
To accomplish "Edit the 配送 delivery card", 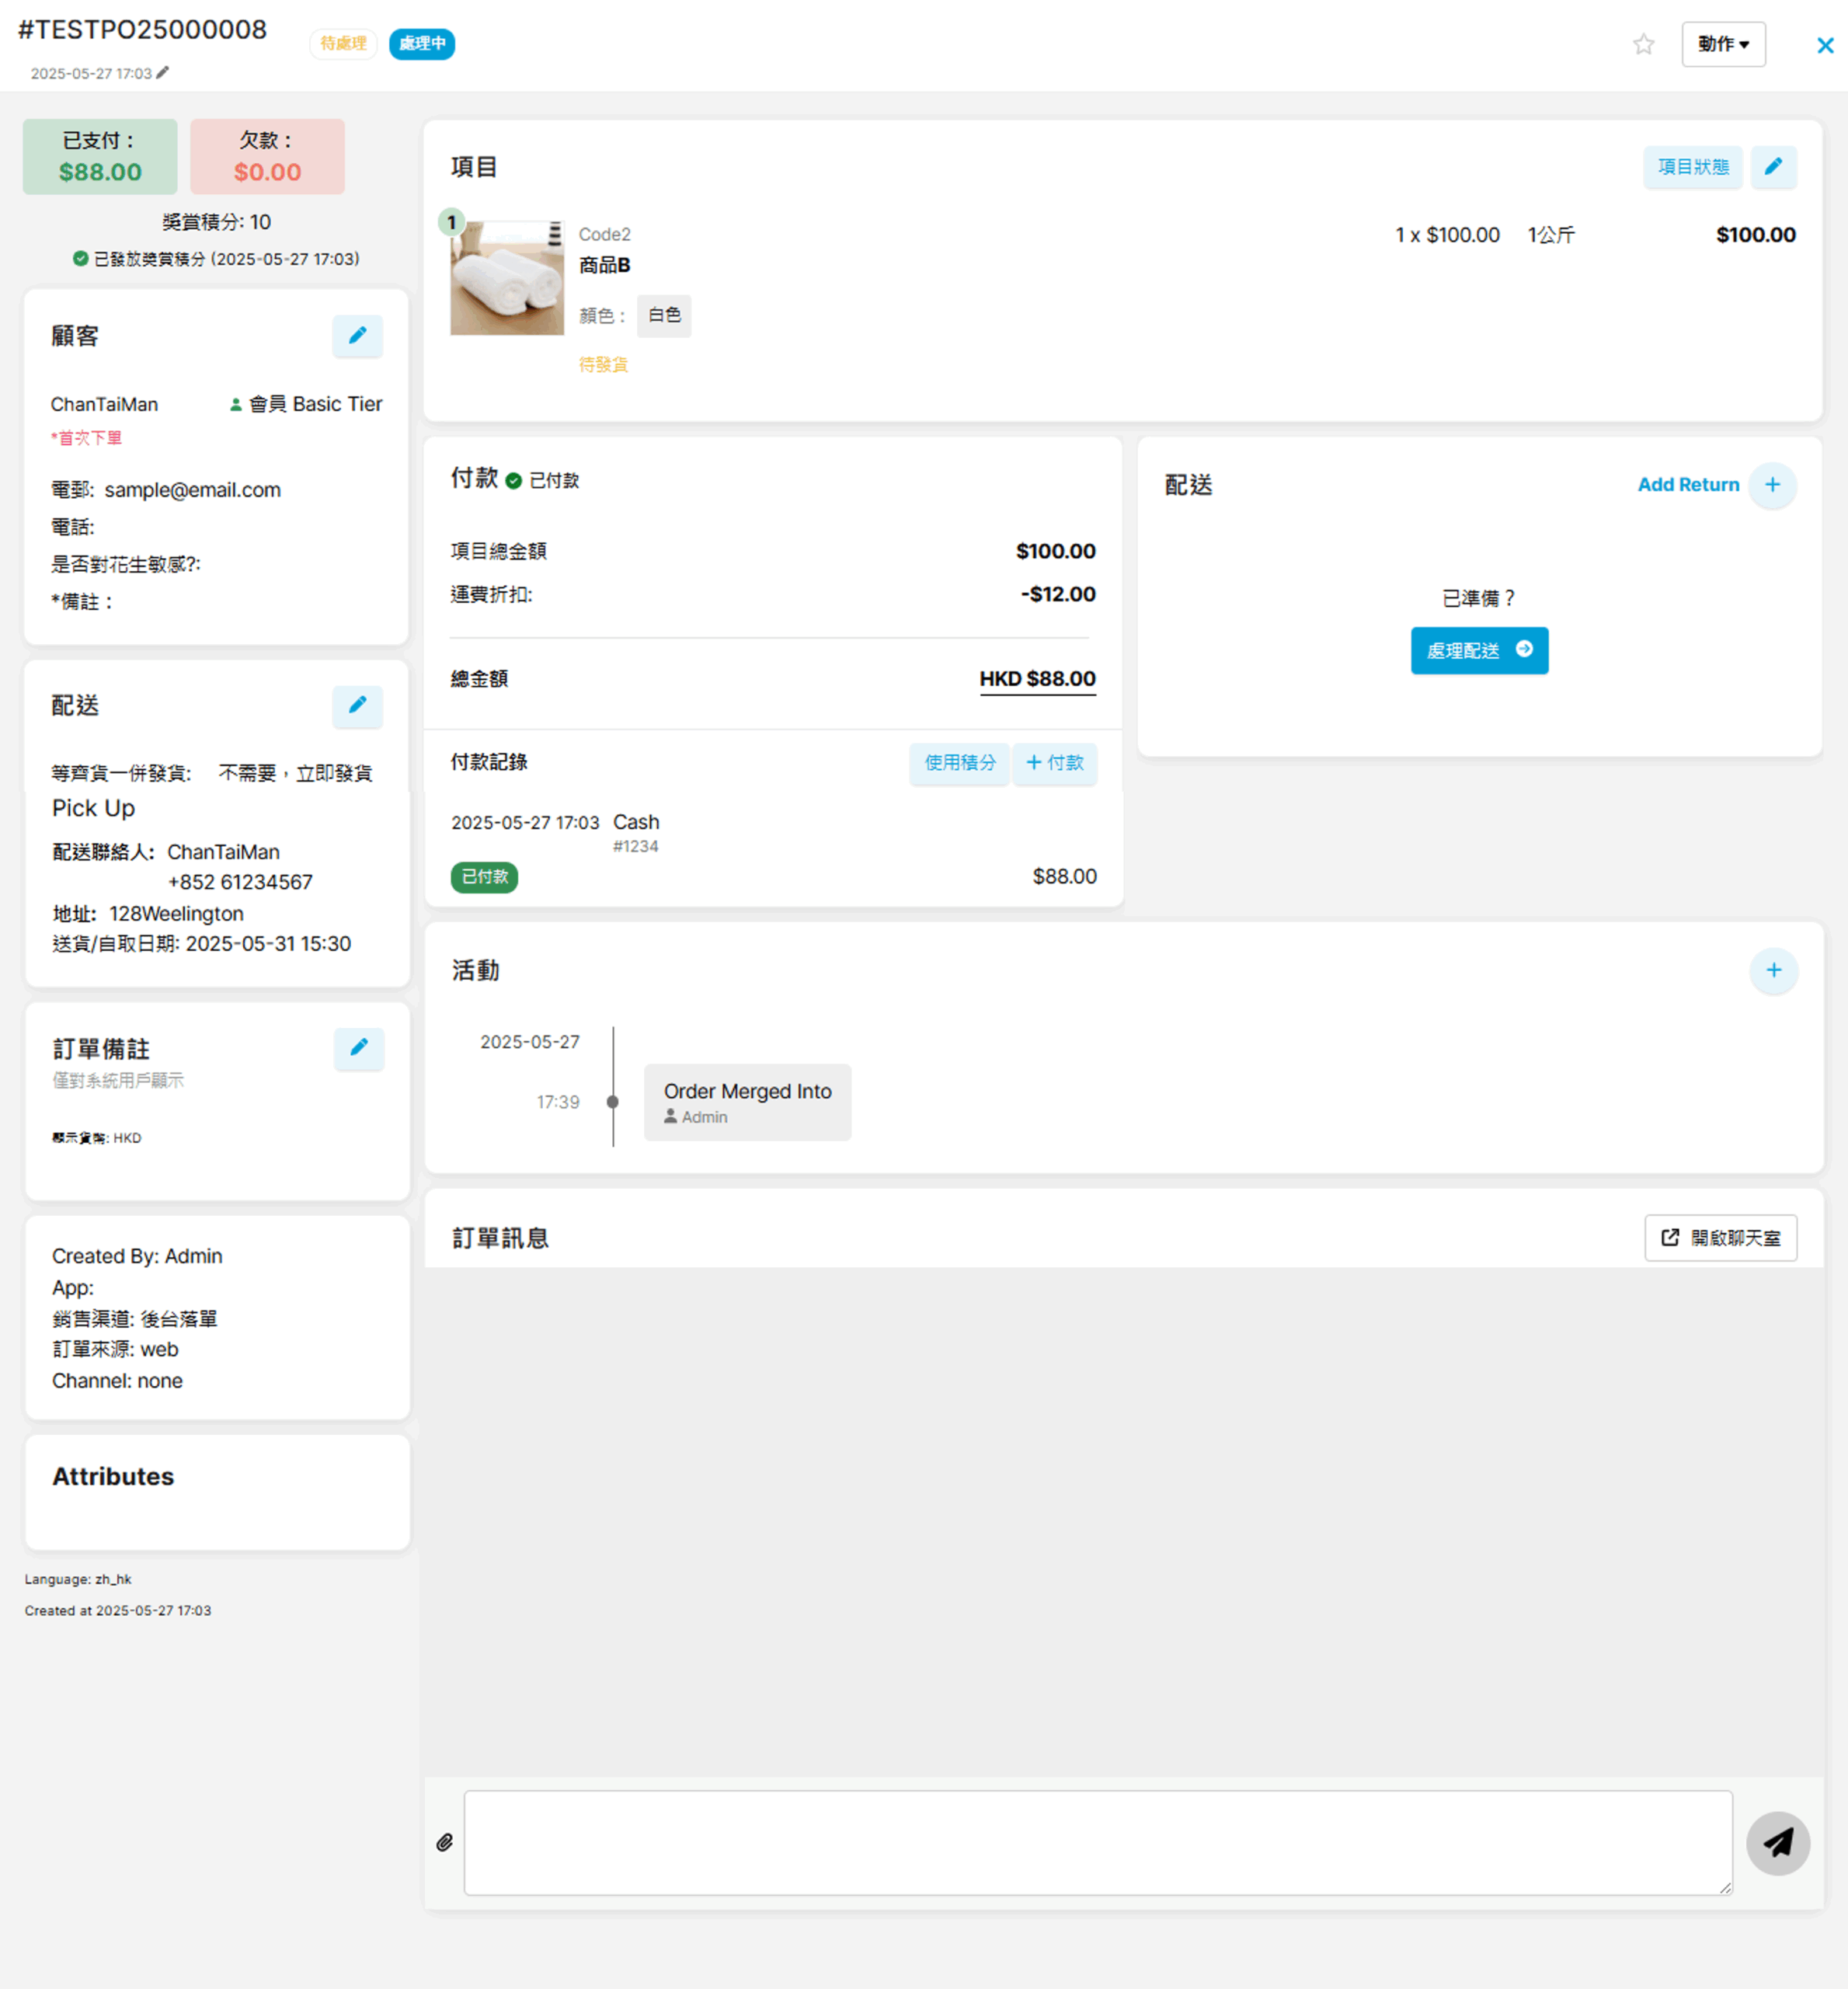I will coord(357,706).
